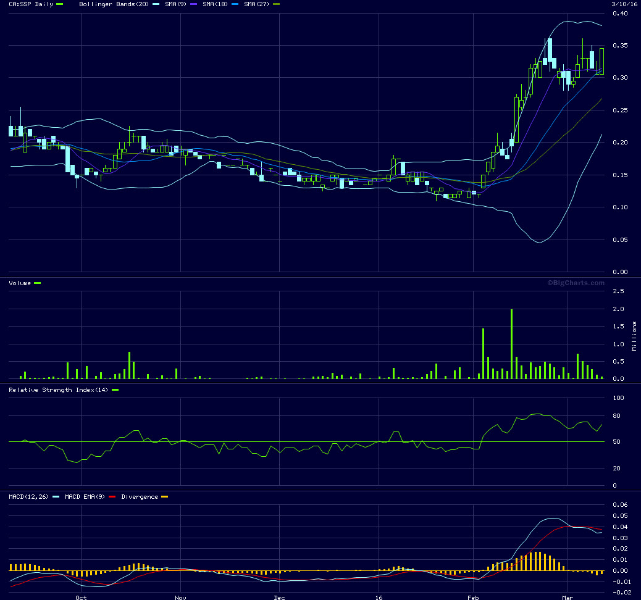
Task: Click the purple swatch after SMA(9)
Action: point(194,4)
